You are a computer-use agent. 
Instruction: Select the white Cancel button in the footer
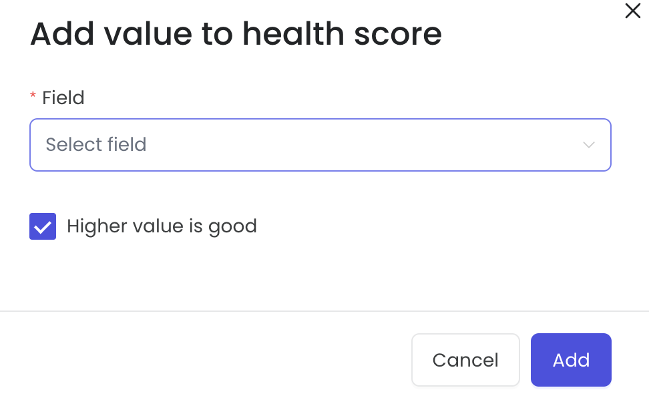465,360
